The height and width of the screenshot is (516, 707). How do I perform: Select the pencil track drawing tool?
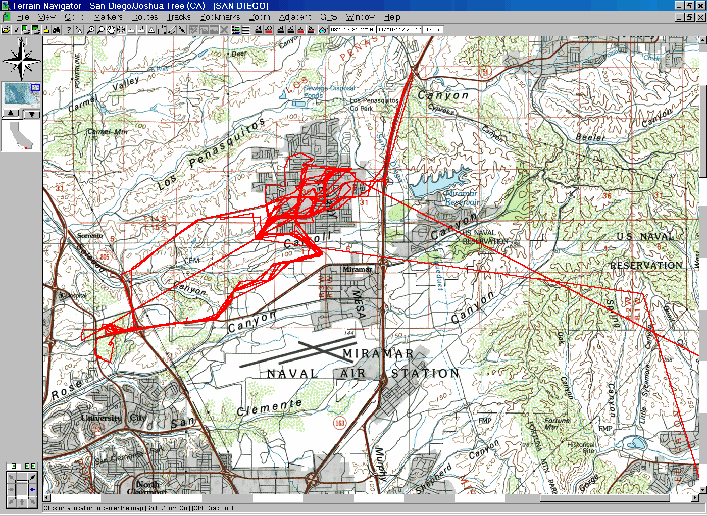click(x=172, y=30)
